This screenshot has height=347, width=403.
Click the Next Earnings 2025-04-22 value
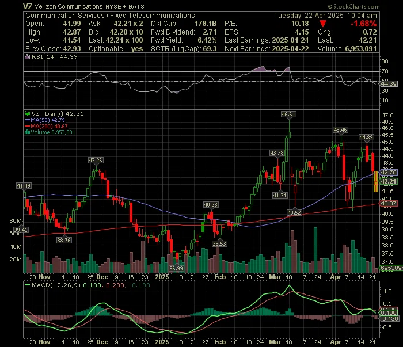pyautogui.click(x=290, y=49)
